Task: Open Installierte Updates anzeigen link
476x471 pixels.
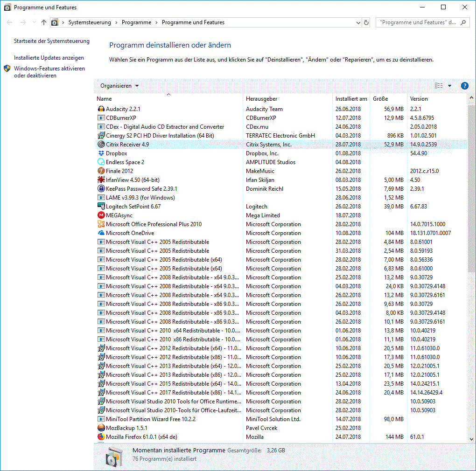Action: 49,58
